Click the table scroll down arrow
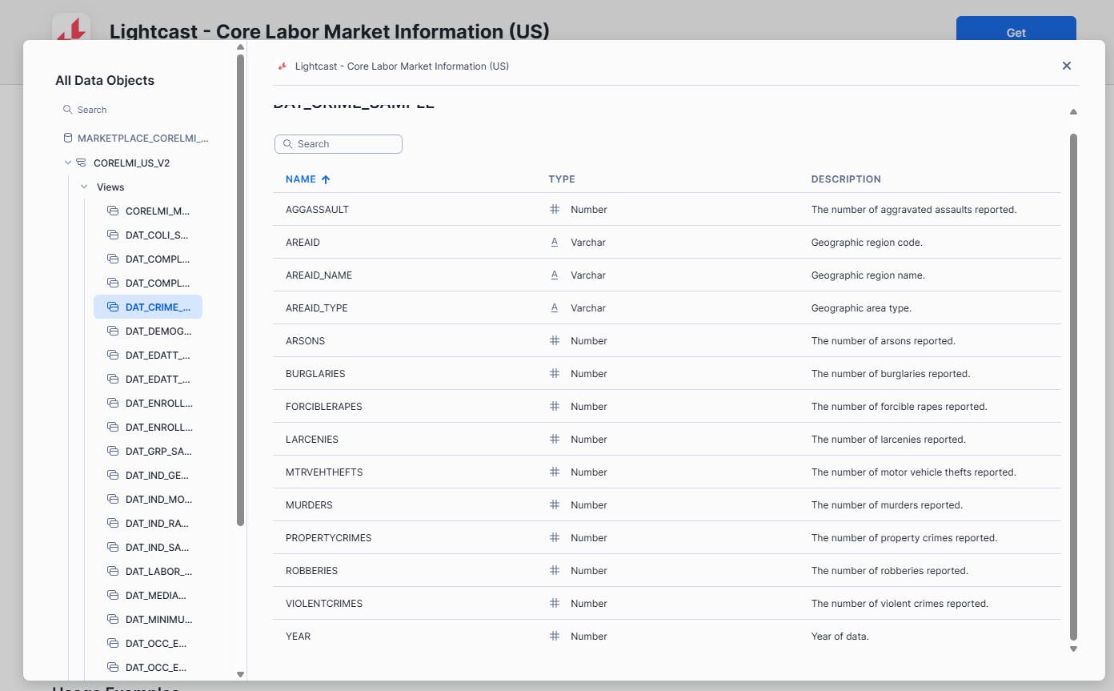 (1073, 649)
